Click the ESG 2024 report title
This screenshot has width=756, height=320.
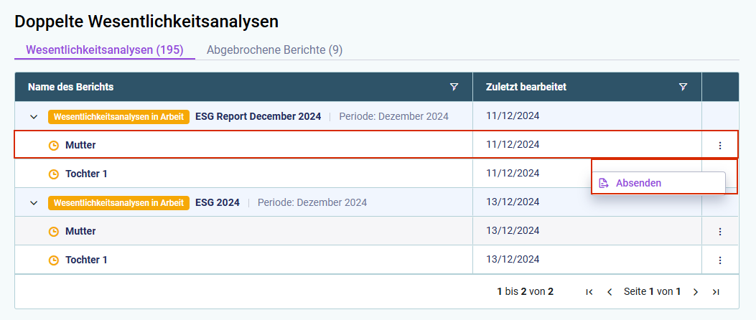point(218,202)
